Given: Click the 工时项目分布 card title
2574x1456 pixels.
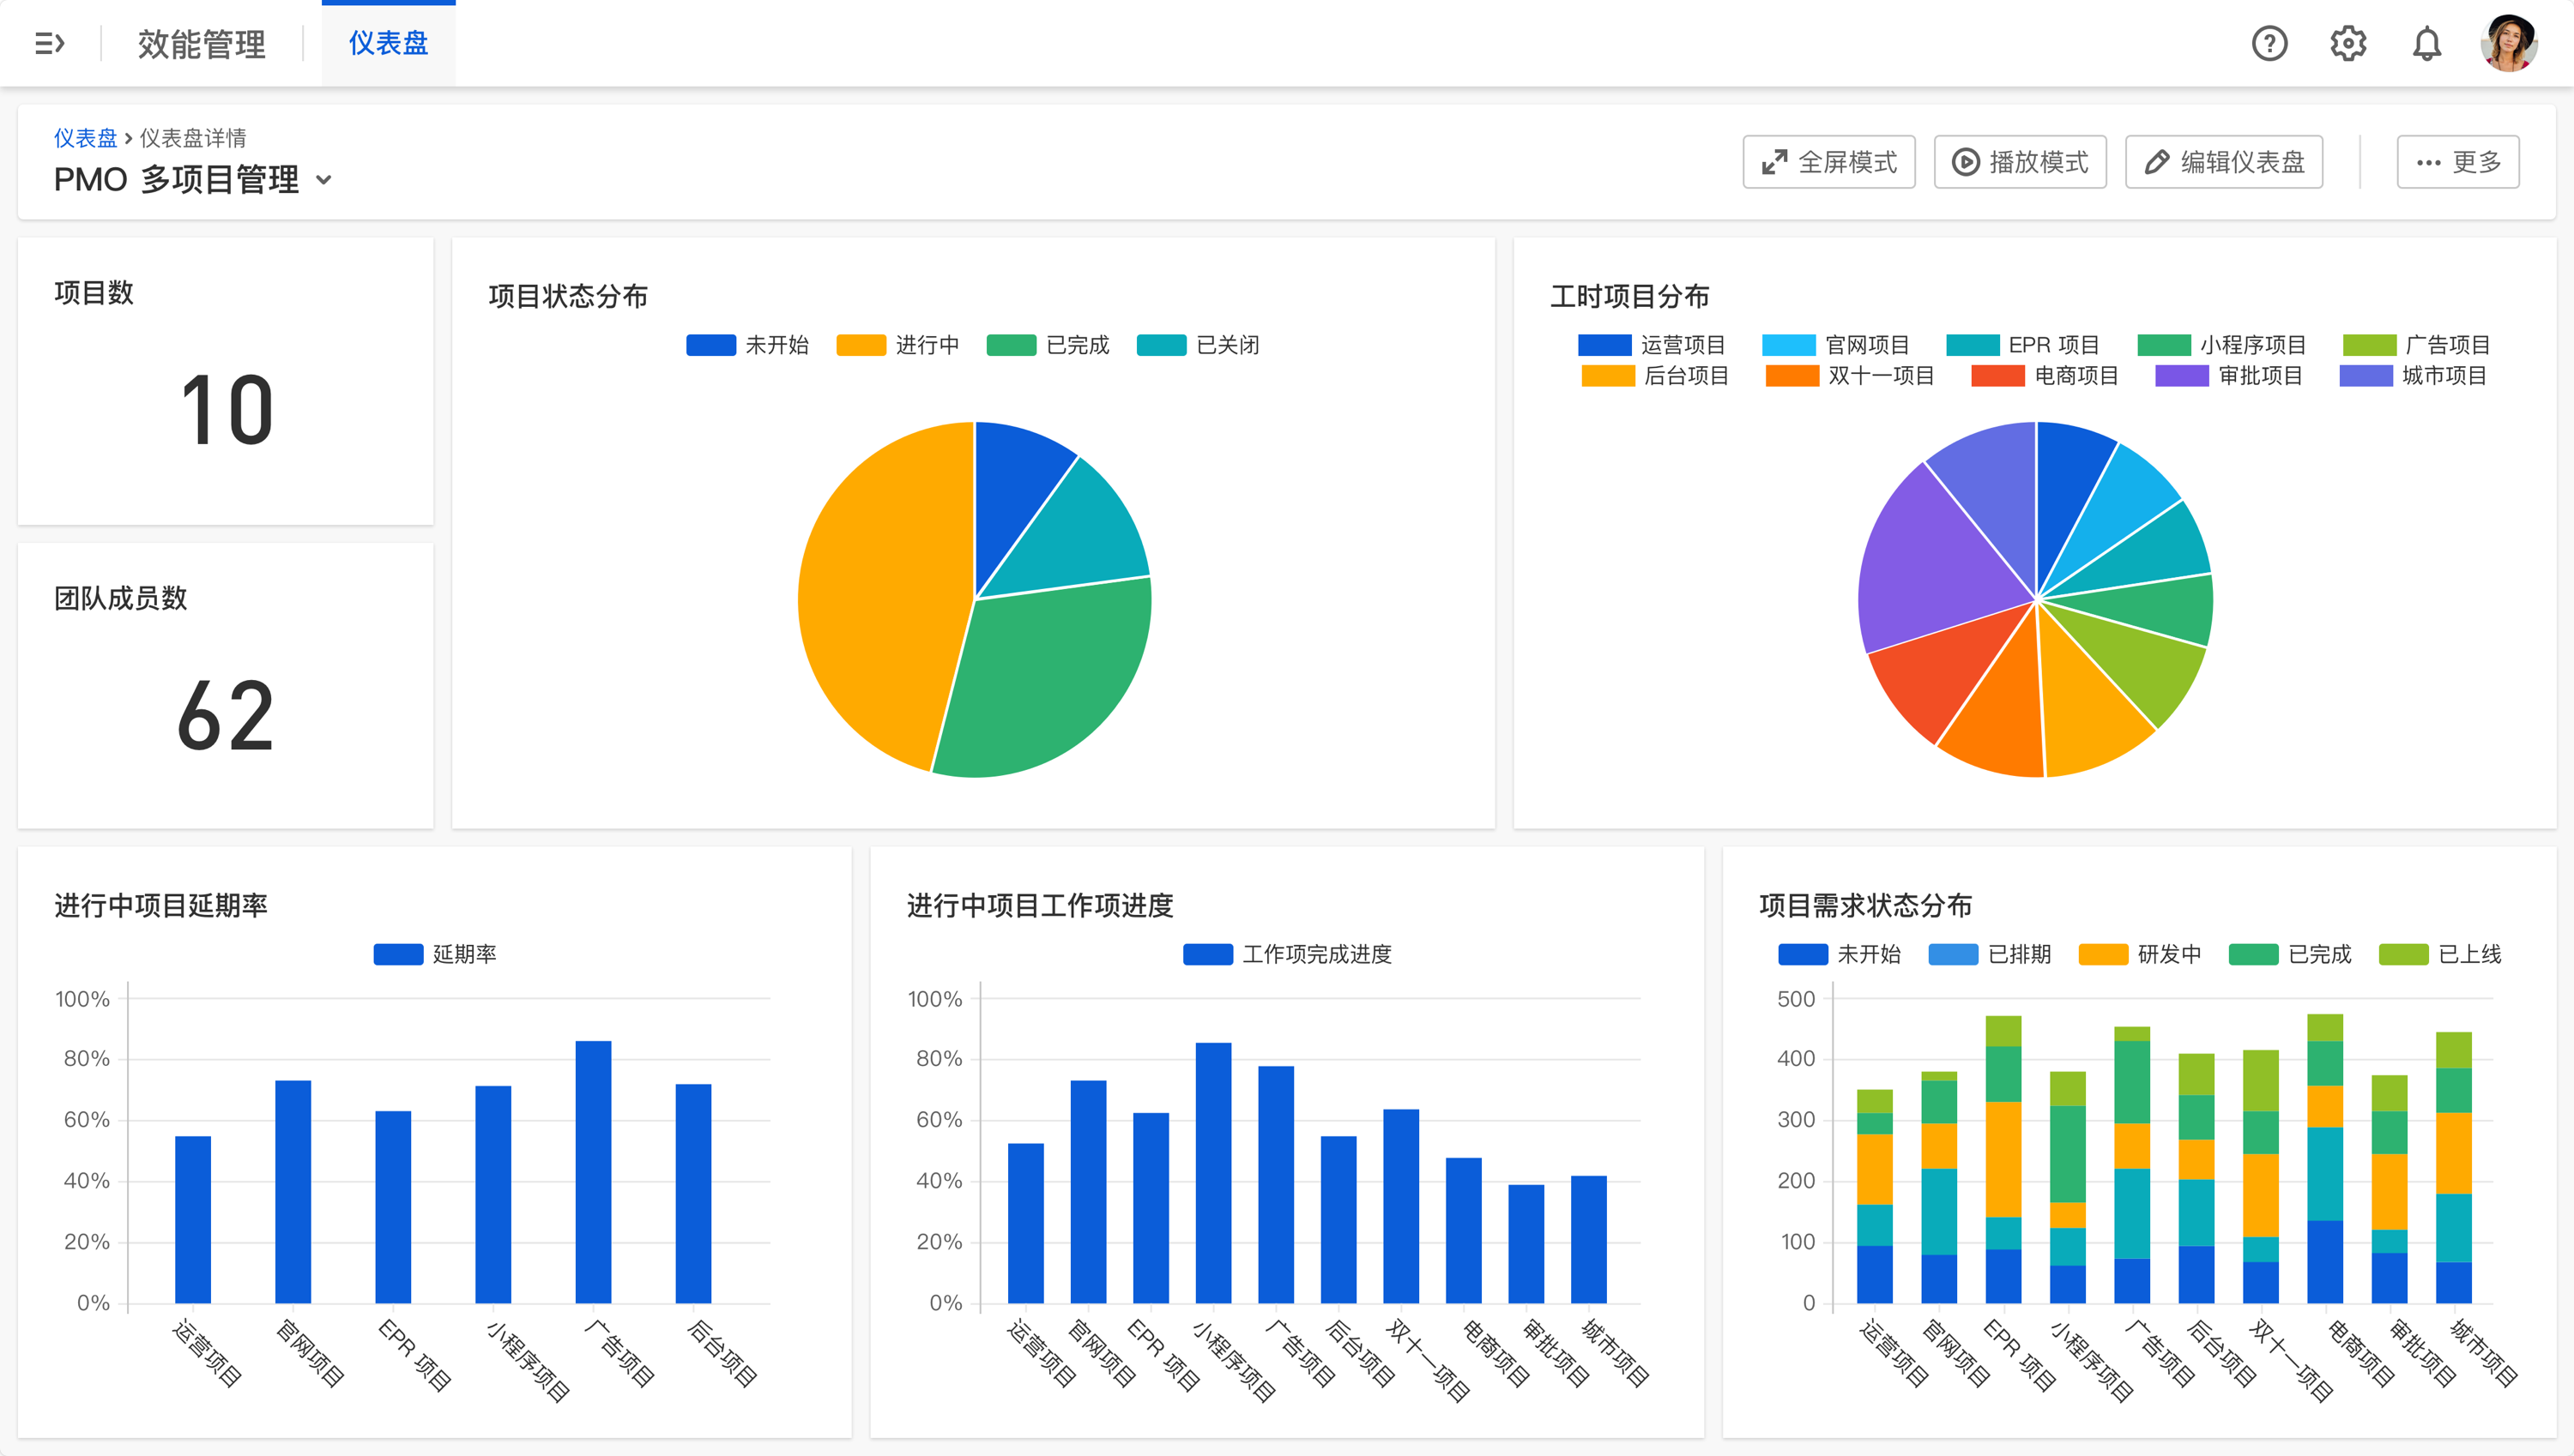Looking at the screenshot, I should (x=1629, y=296).
